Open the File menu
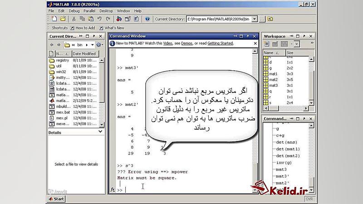The image size is (363, 204). click(51, 11)
